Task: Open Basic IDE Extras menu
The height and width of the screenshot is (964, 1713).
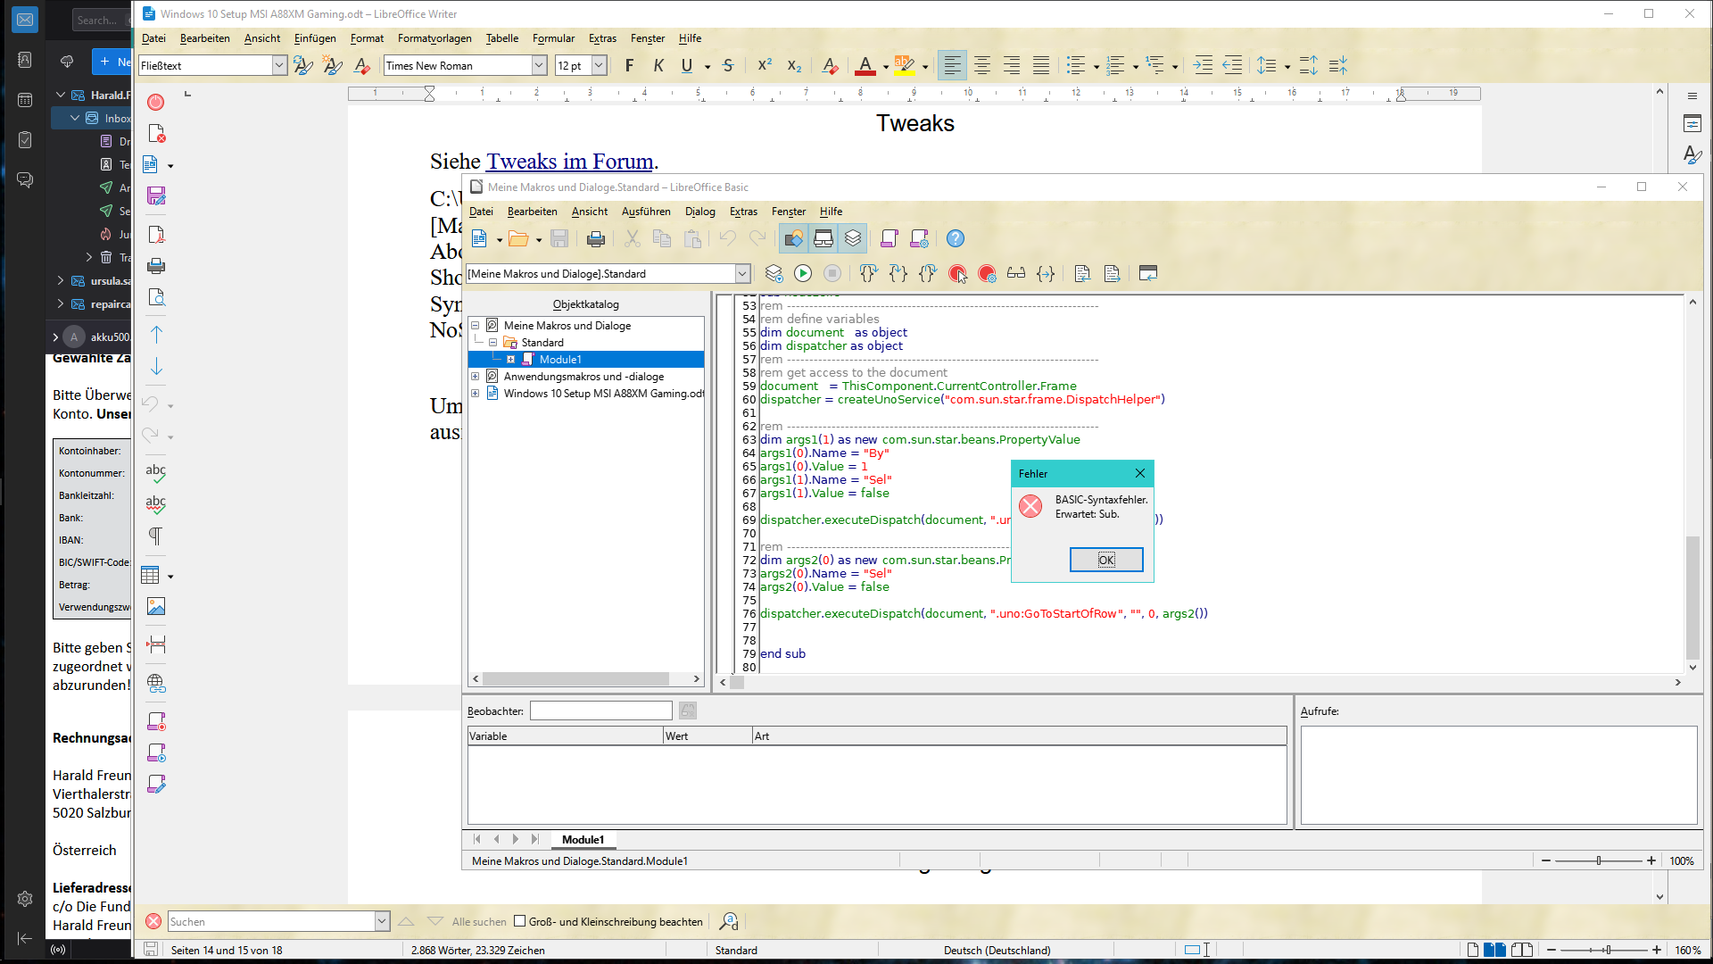Action: point(743,212)
